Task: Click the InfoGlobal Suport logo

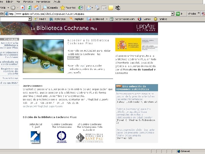Action: tap(35, 137)
